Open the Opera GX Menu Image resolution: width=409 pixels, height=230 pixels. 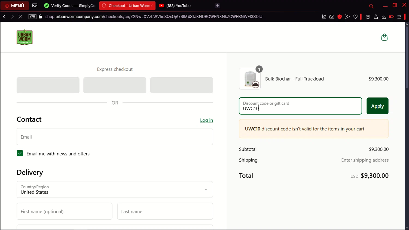(15, 6)
